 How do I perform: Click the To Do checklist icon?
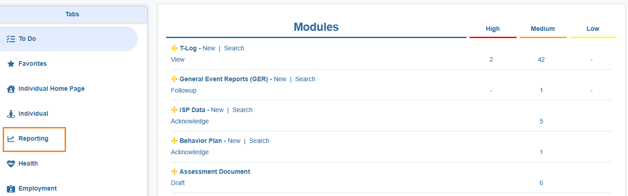(x=11, y=39)
